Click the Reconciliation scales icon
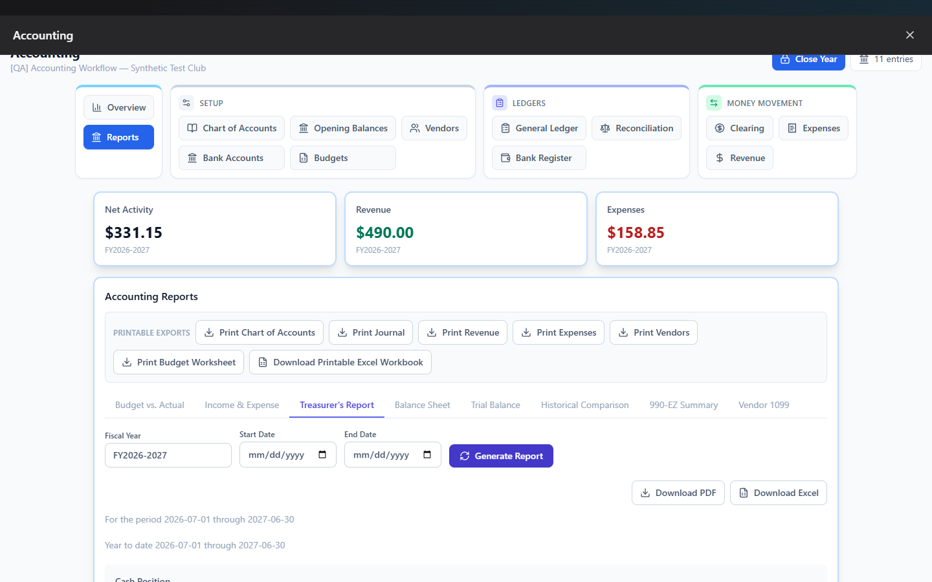This screenshot has height=582, width=932. coord(605,128)
